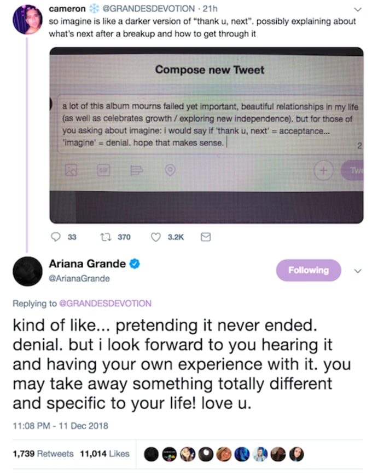Toggle the Following button for Ariana Grande
Viewport: 372px width, 475px height.
pos(309,270)
